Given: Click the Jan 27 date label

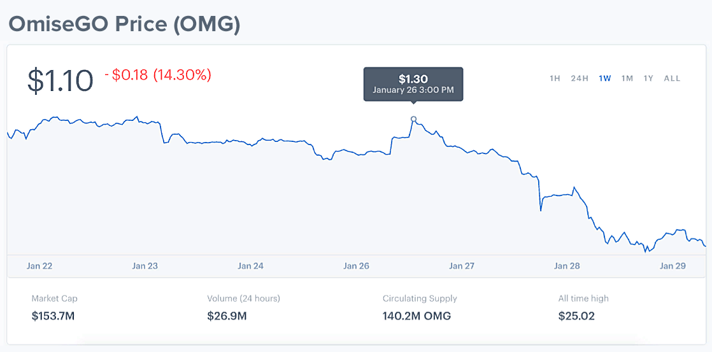Looking at the screenshot, I should pyautogui.click(x=461, y=266).
